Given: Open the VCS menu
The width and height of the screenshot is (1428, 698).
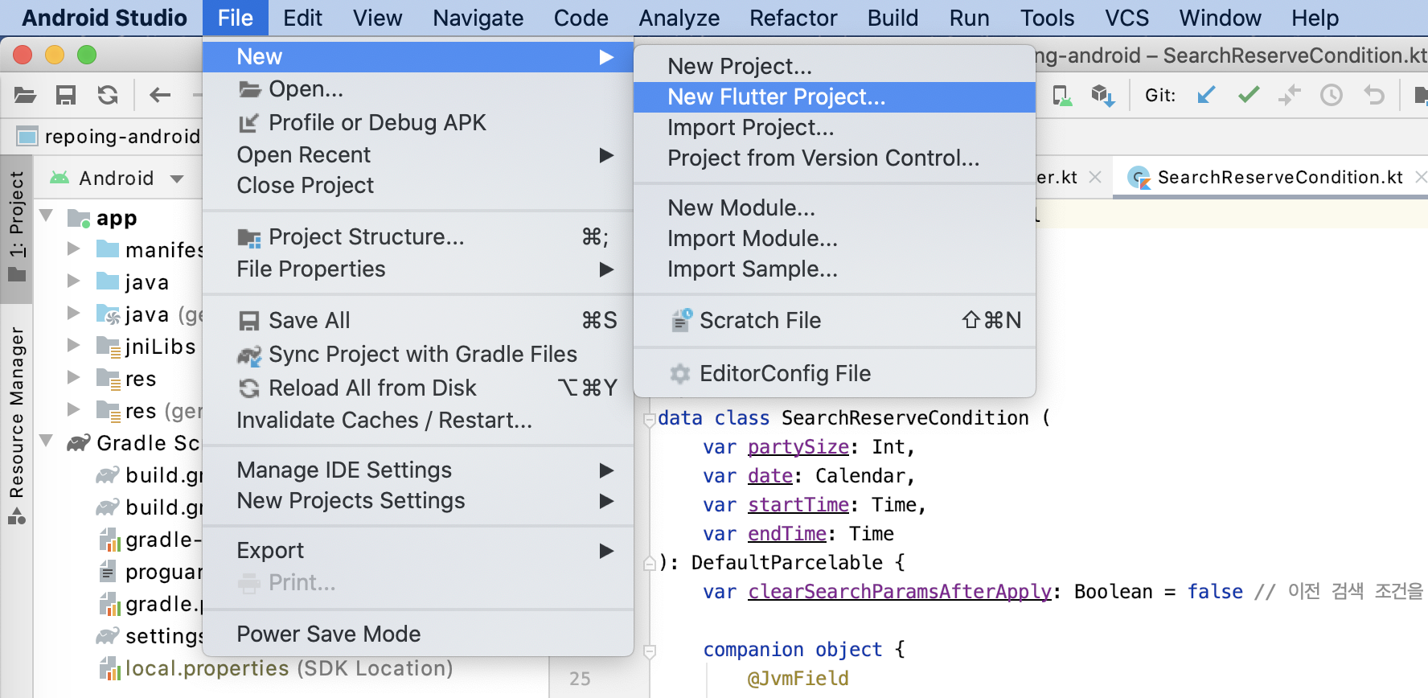Looking at the screenshot, I should (1126, 18).
